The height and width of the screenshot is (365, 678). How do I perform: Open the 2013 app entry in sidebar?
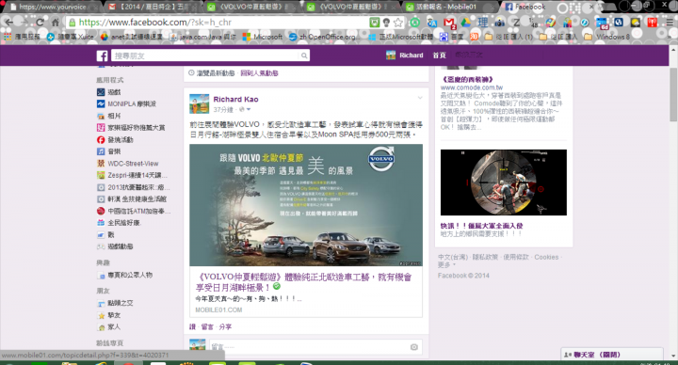[x=133, y=187]
